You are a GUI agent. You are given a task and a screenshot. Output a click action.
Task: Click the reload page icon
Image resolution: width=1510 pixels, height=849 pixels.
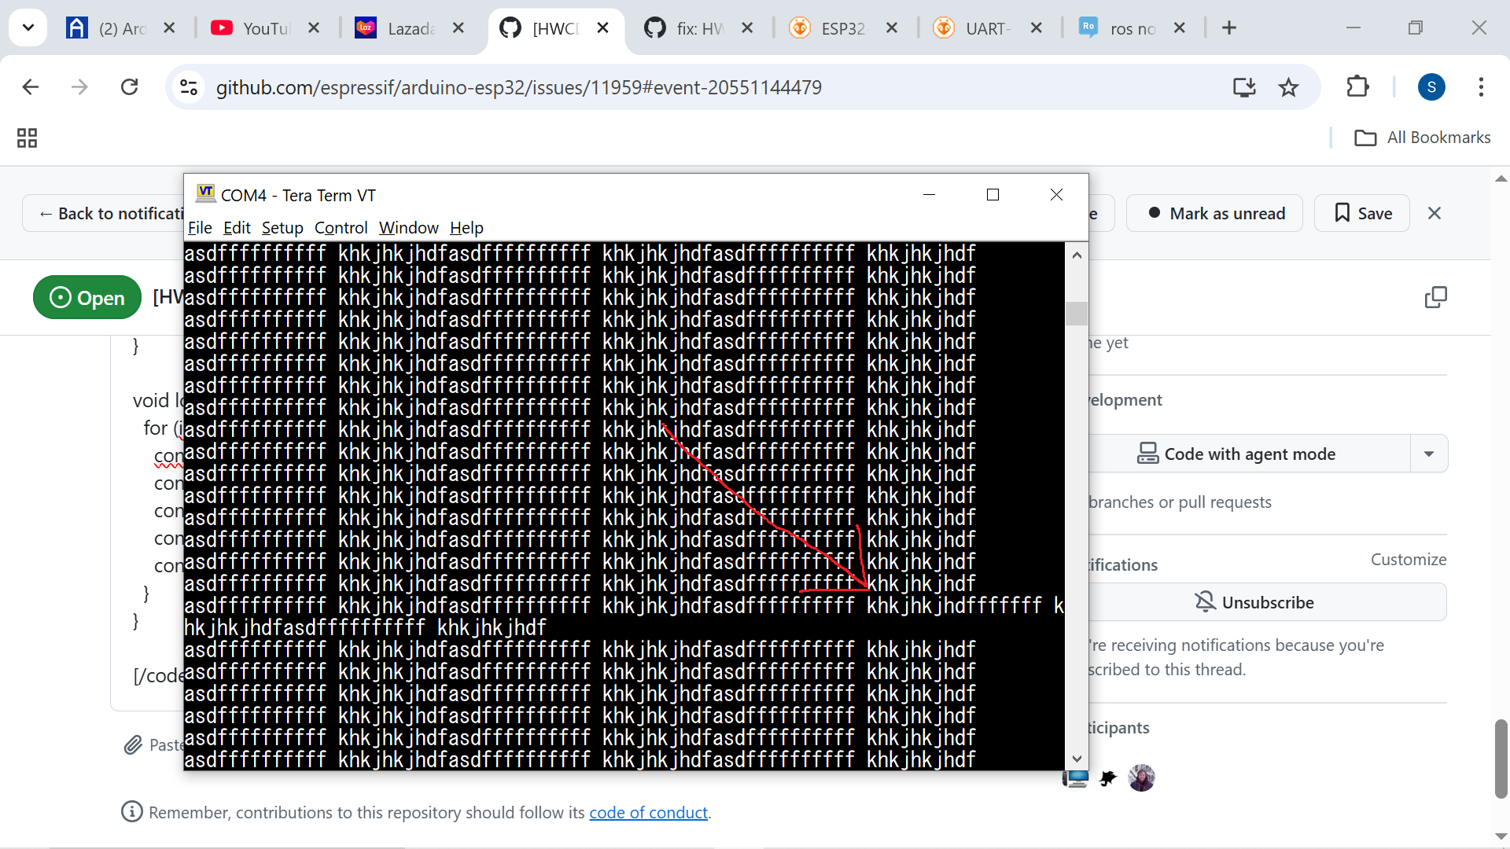(x=130, y=87)
